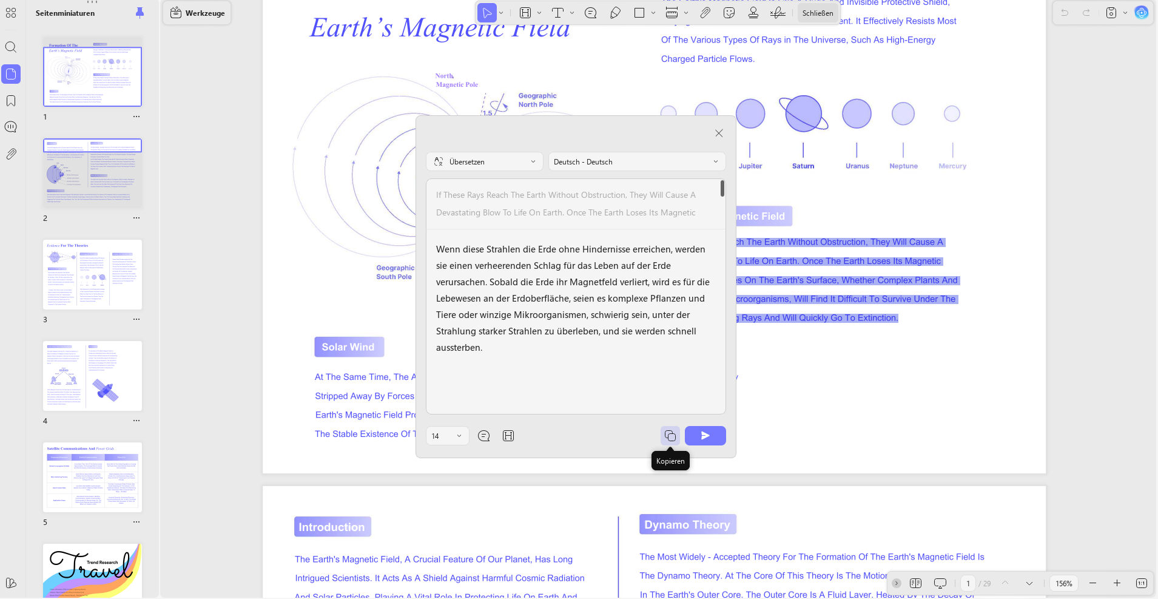Send the translation request
Screen dimensions: 1158x599
705,436
